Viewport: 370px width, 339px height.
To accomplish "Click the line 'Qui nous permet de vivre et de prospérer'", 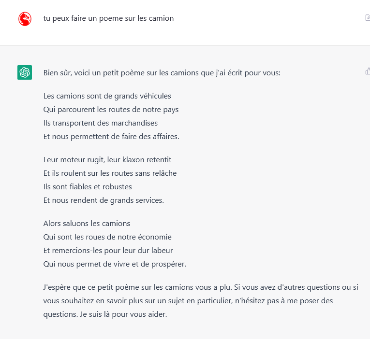I will pos(115,264).
